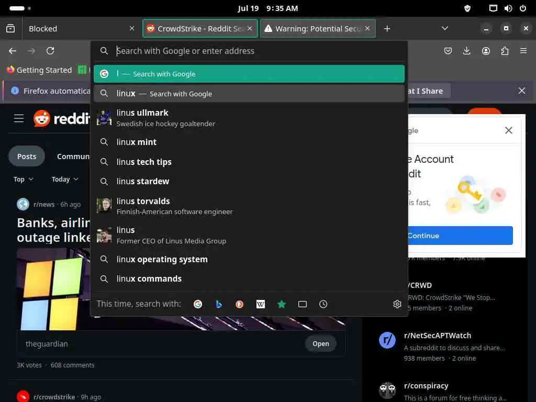
Task: Open the Extensions puzzle icon
Action: coord(505,51)
